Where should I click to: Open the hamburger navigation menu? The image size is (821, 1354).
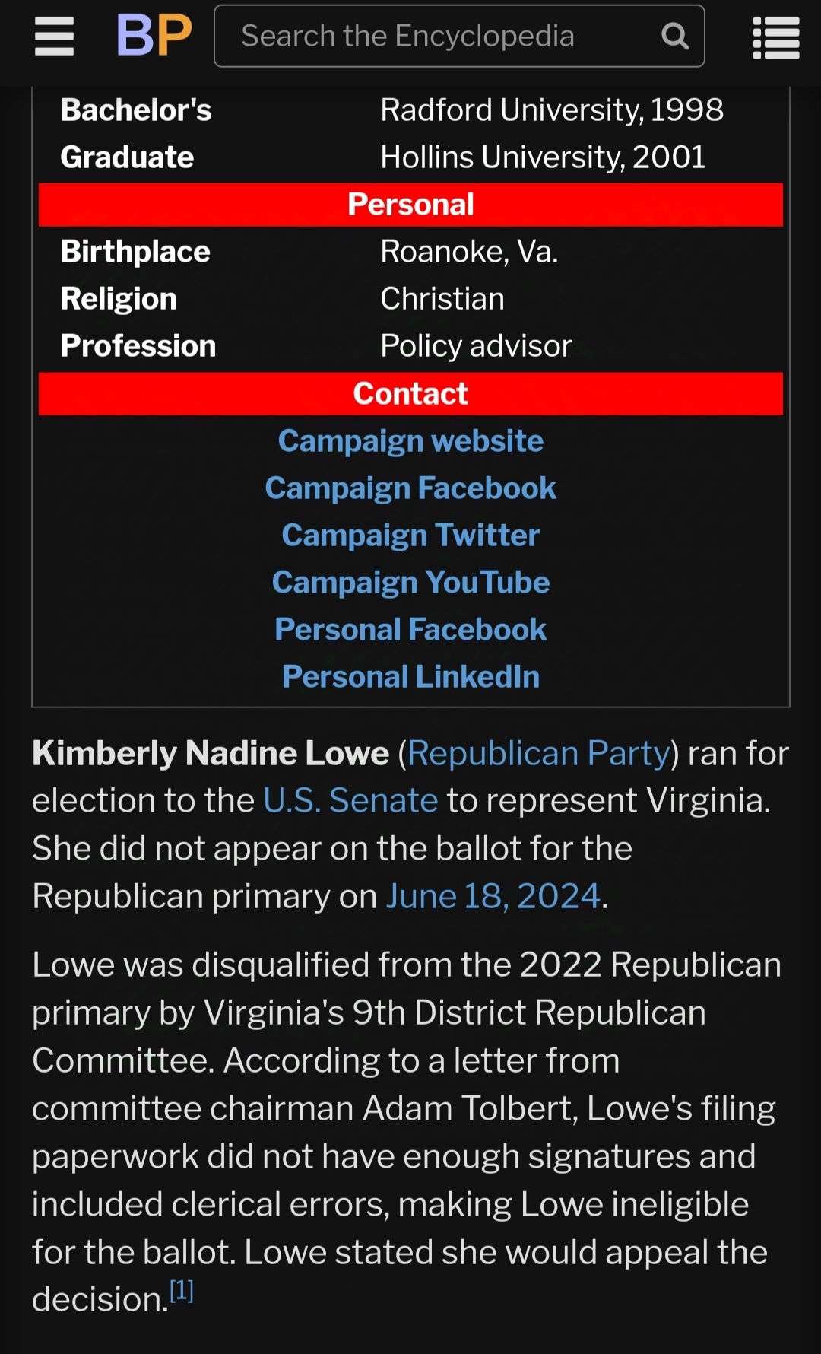click(x=54, y=37)
